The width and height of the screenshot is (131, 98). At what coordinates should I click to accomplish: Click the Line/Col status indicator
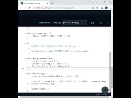click(103, 94)
